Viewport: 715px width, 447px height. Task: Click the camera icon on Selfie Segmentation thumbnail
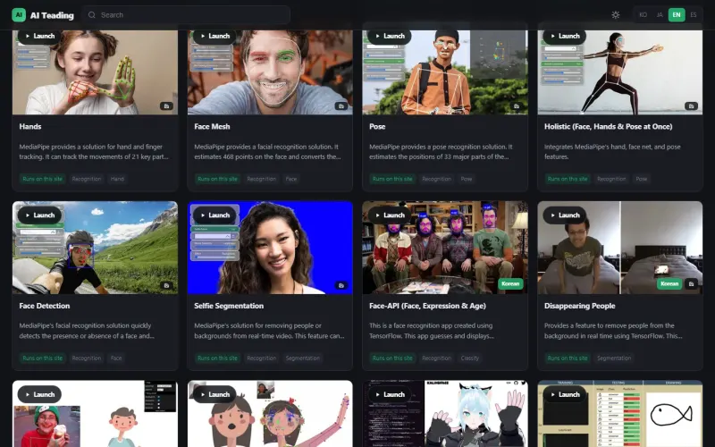pyautogui.click(x=341, y=285)
